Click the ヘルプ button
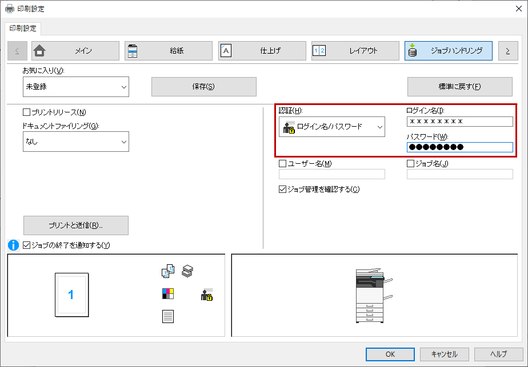The image size is (528, 367). pyautogui.click(x=499, y=354)
